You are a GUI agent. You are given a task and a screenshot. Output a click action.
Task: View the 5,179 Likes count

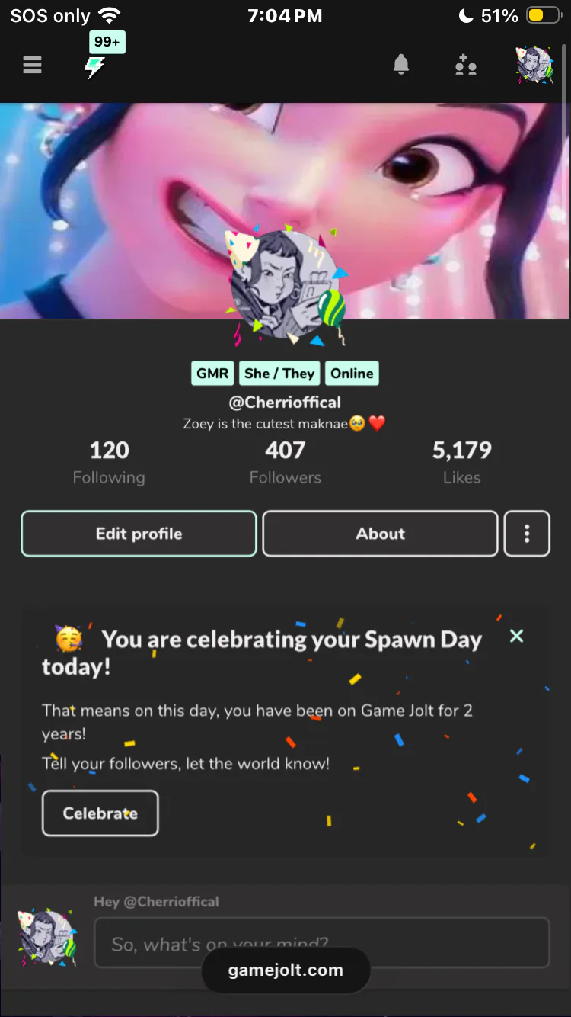point(462,462)
